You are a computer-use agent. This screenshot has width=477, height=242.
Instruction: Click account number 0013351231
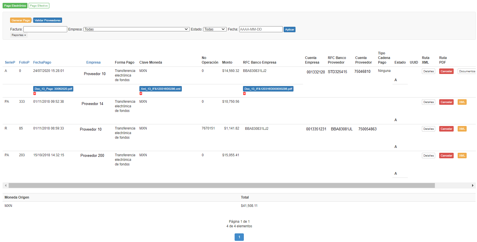(x=316, y=129)
